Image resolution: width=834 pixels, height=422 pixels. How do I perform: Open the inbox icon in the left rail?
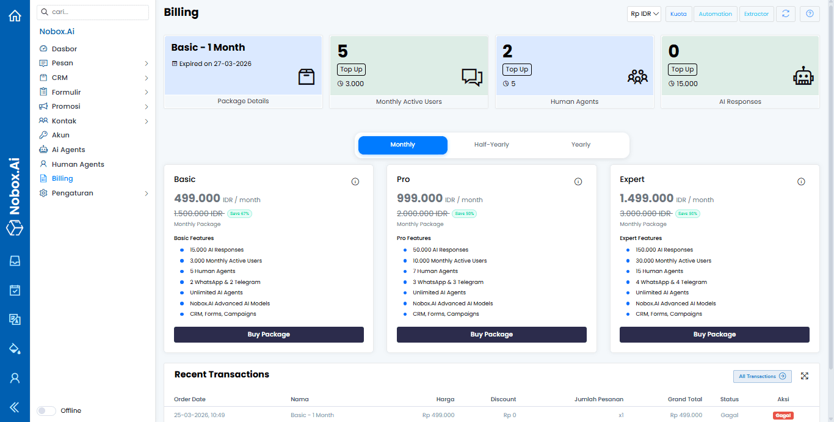tap(15, 261)
